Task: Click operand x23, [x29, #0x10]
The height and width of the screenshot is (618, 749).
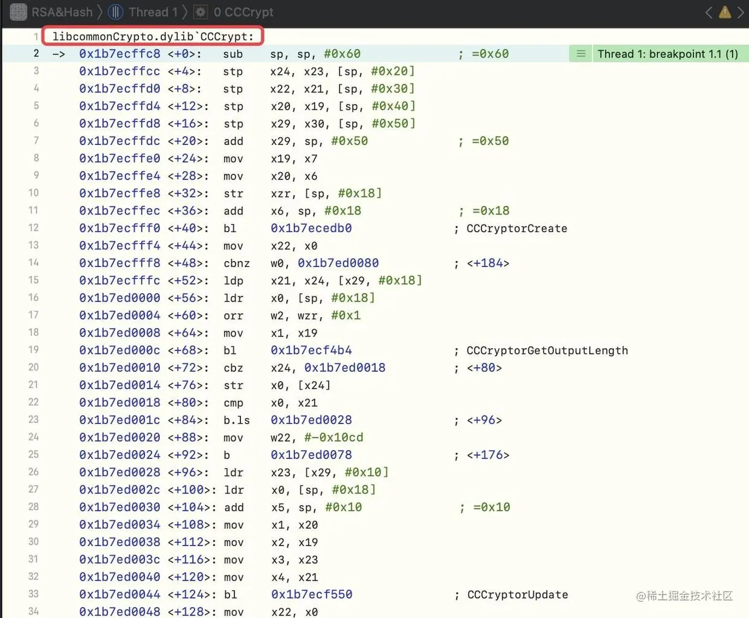Action: (x=330, y=472)
